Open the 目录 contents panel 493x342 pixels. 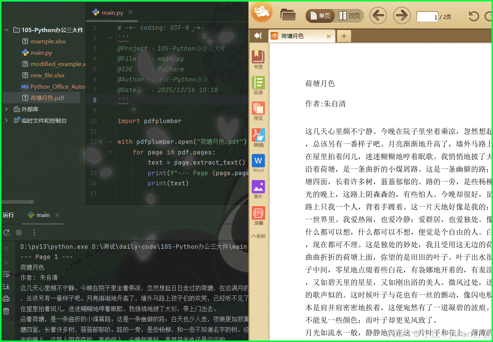[258, 85]
